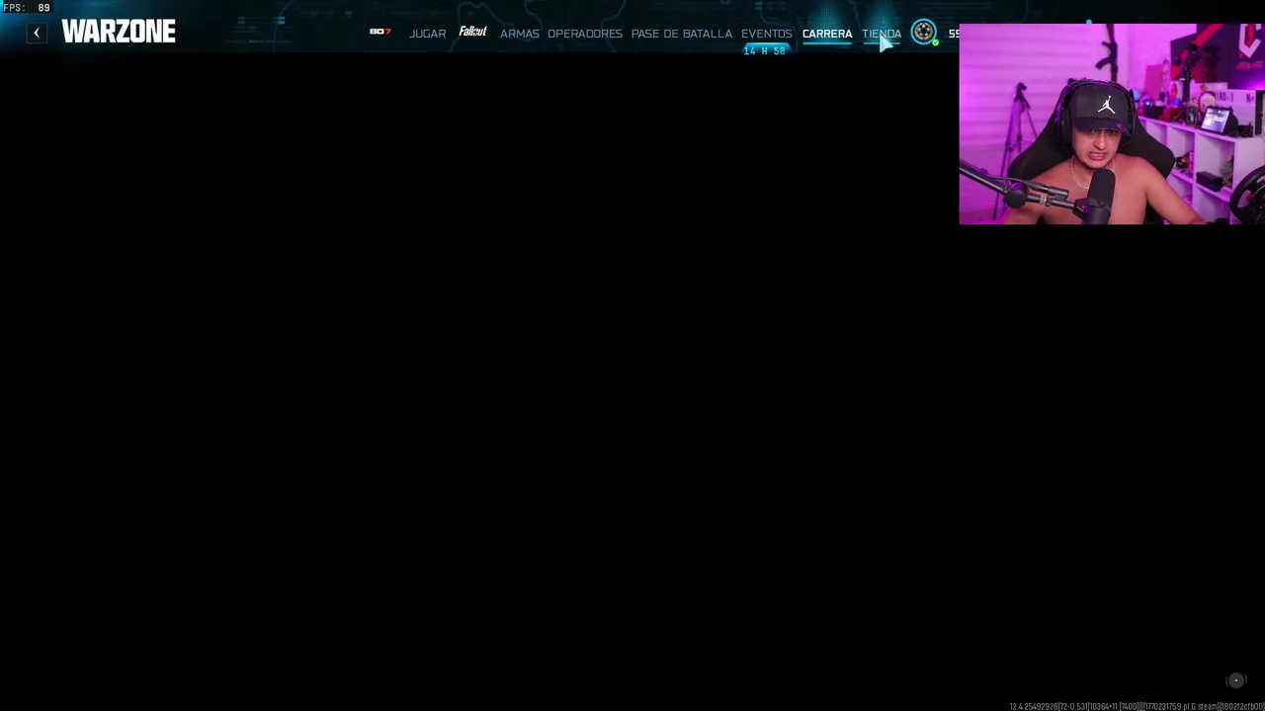Click the bottom-right controller indicator icon
This screenshot has height=711, width=1265.
tap(1235, 680)
